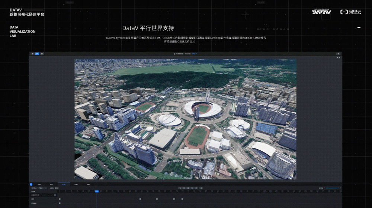Click the blue icon left of timeline tabs

[31, 184]
